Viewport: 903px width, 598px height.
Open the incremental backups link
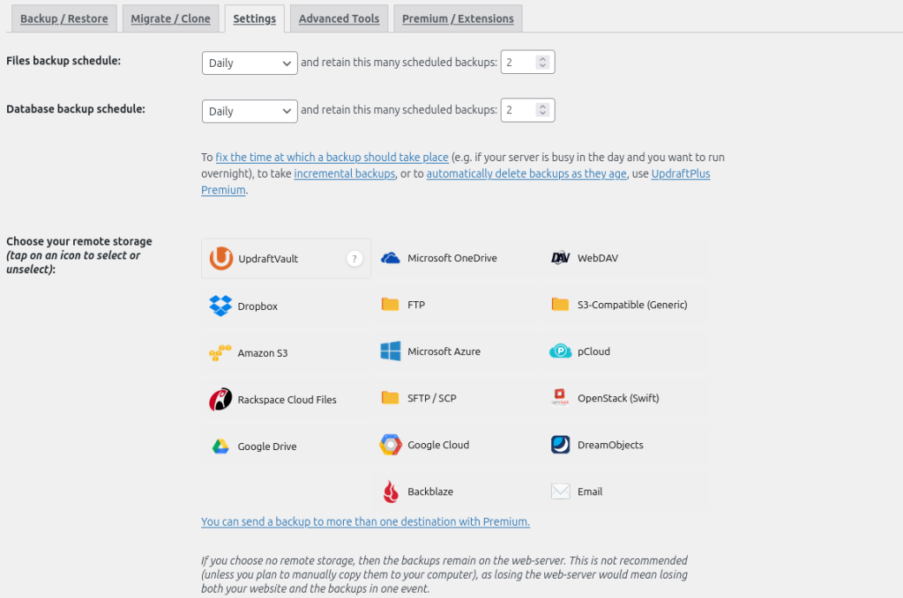point(344,173)
